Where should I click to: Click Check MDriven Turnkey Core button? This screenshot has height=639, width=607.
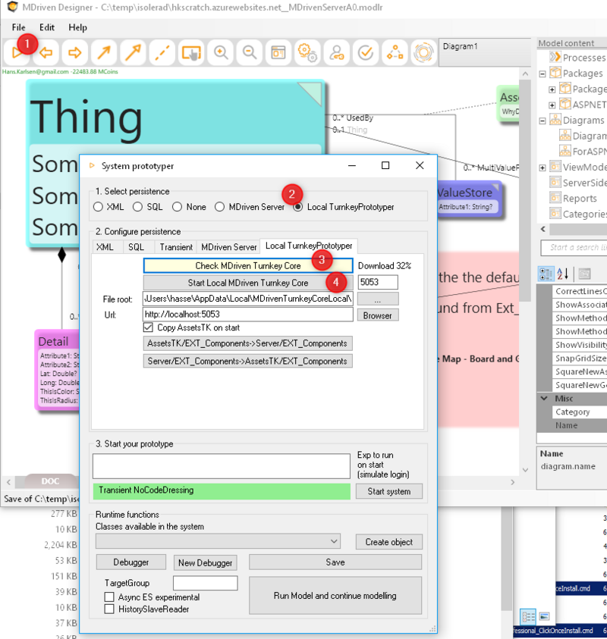point(248,266)
